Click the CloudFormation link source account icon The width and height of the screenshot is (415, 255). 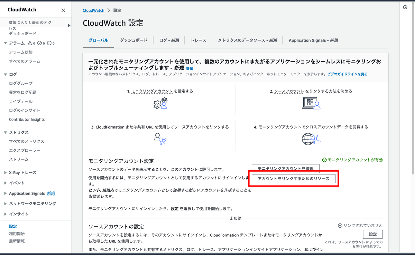160,139
